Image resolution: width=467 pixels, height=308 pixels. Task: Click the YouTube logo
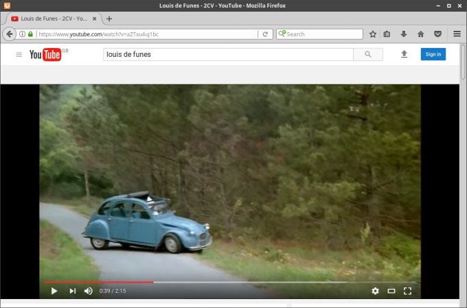(45, 54)
